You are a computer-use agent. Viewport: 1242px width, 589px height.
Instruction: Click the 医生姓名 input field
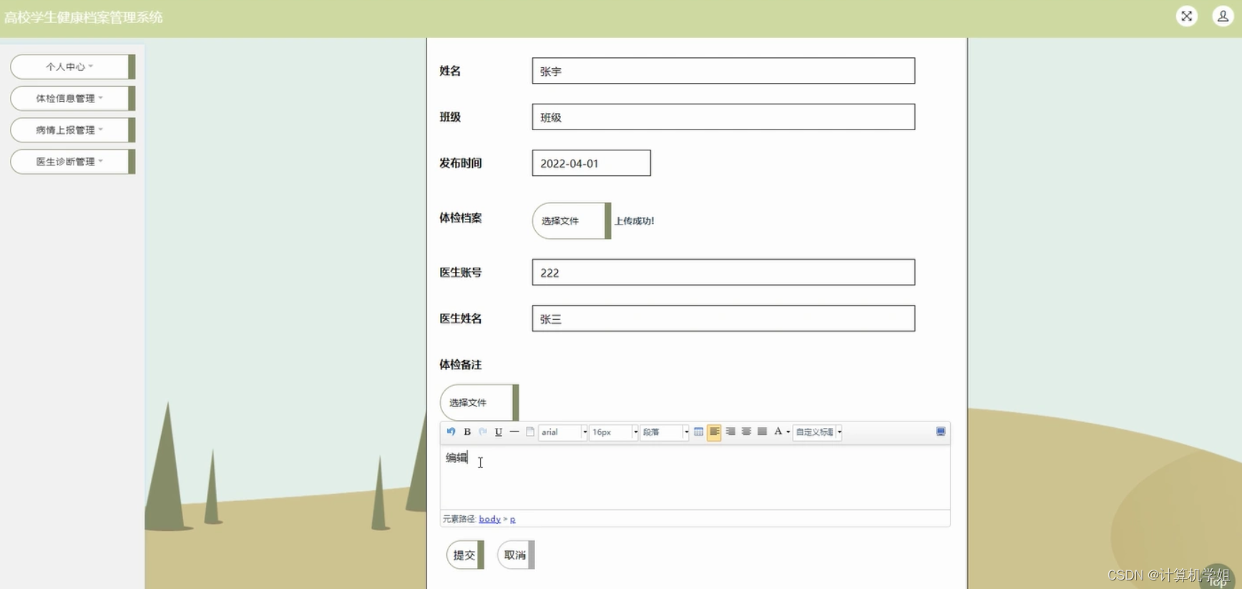tap(723, 318)
